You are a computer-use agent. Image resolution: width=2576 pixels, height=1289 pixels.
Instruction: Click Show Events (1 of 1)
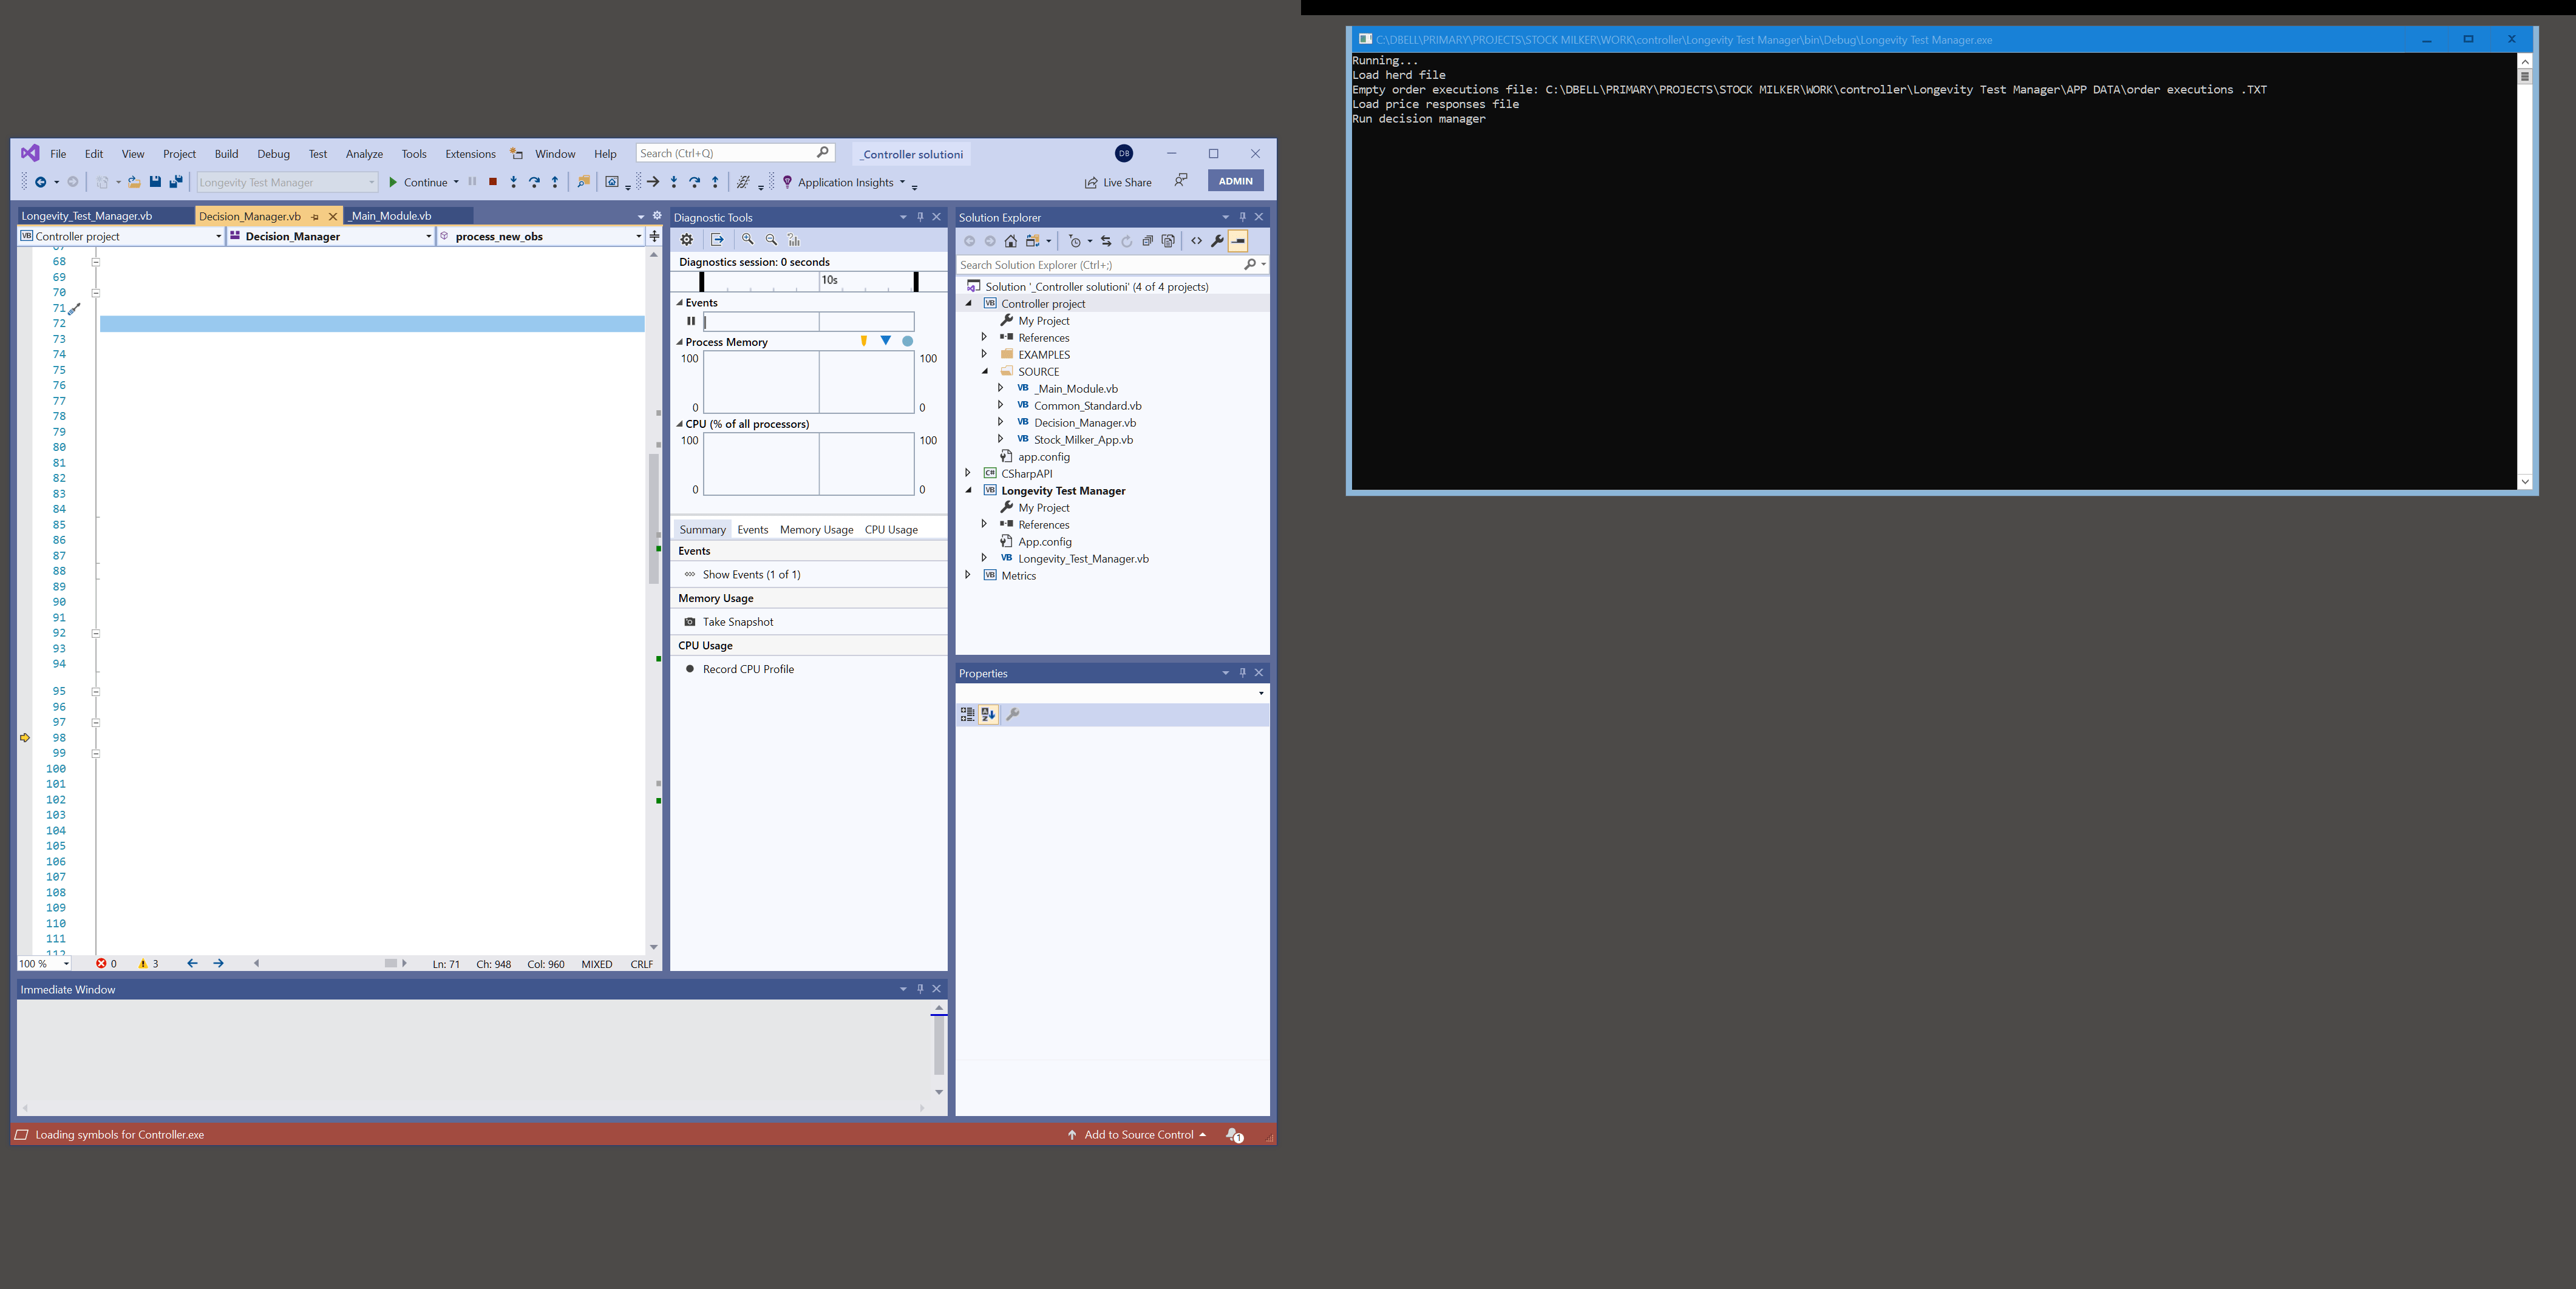pos(750,575)
